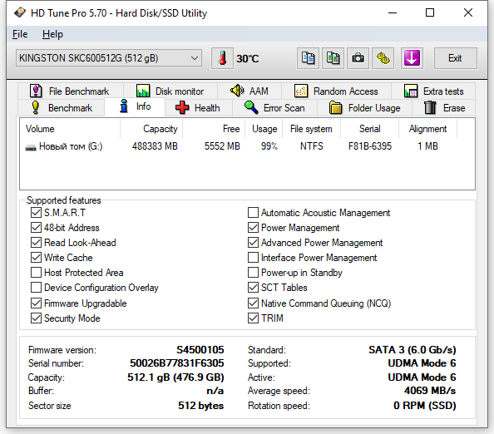
Task: Click the thermometer temperature icon
Action: (222, 58)
